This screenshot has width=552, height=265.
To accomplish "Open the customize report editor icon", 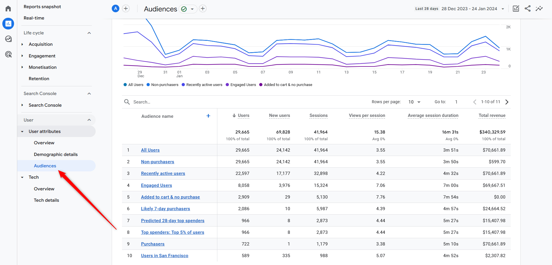I will [516, 8].
